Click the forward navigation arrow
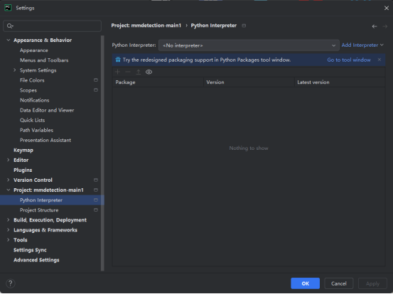Viewport: 393px width, 294px height. coord(385,26)
